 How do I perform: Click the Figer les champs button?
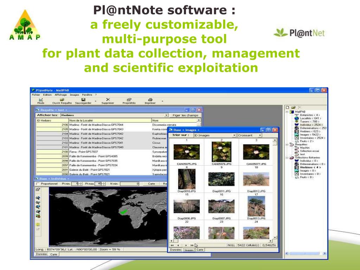tap(186, 115)
